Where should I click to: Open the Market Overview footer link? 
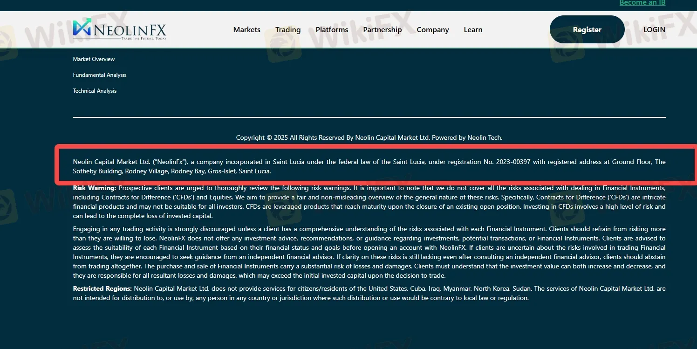tap(94, 59)
